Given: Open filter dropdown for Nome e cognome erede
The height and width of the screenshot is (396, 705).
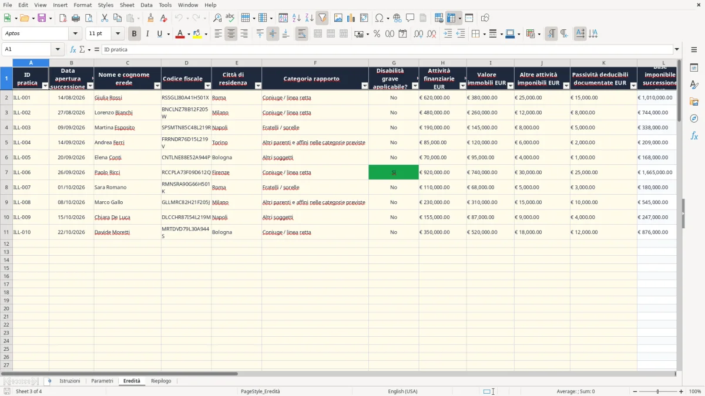Looking at the screenshot, I should (157, 86).
